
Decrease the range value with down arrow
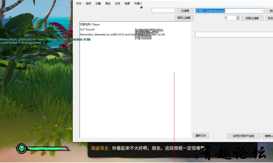(x=238, y=19)
